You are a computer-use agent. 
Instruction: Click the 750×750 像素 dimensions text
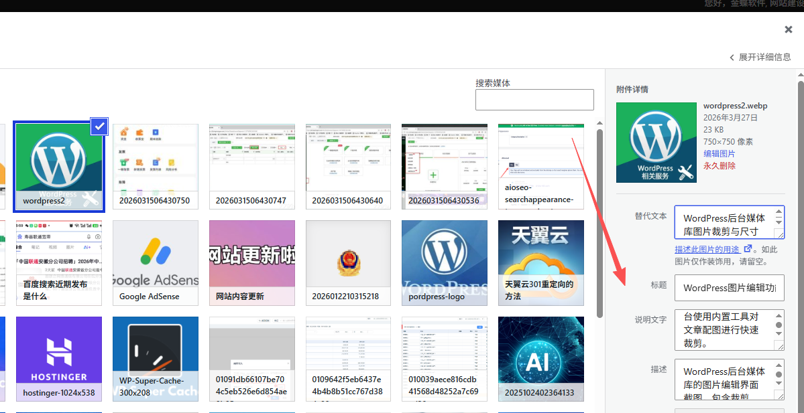(728, 142)
